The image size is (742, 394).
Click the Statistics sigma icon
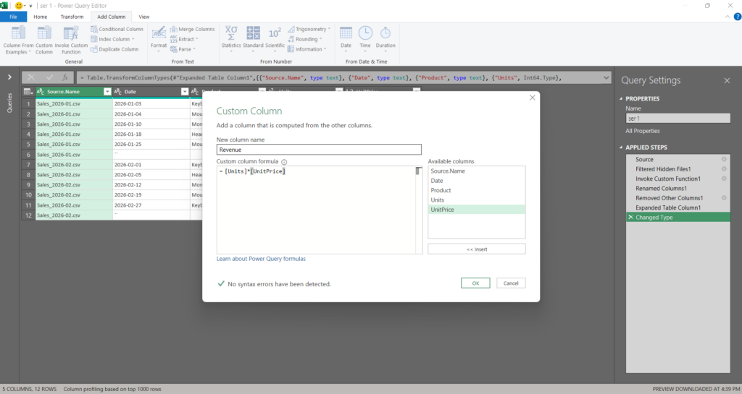(x=230, y=33)
